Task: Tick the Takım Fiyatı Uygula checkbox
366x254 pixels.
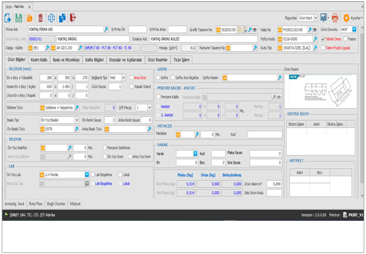Action: click(323, 48)
